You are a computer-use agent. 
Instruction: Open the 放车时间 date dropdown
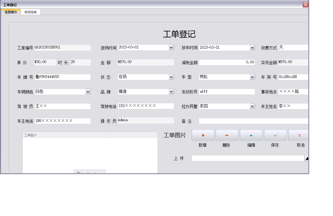[x=252, y=47]
